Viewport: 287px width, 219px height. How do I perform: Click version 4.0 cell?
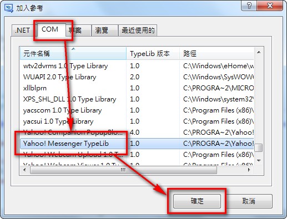pos(134,133)
